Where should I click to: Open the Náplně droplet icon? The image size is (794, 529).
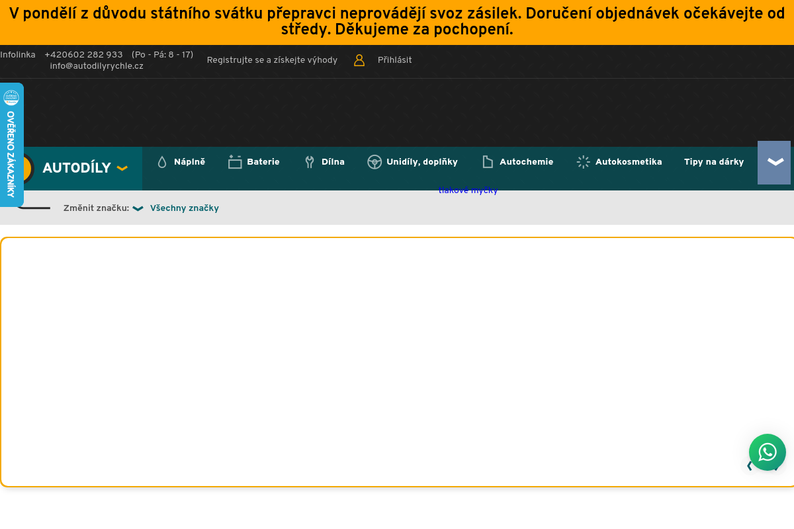pyautogui.click(x=162, y=162)
